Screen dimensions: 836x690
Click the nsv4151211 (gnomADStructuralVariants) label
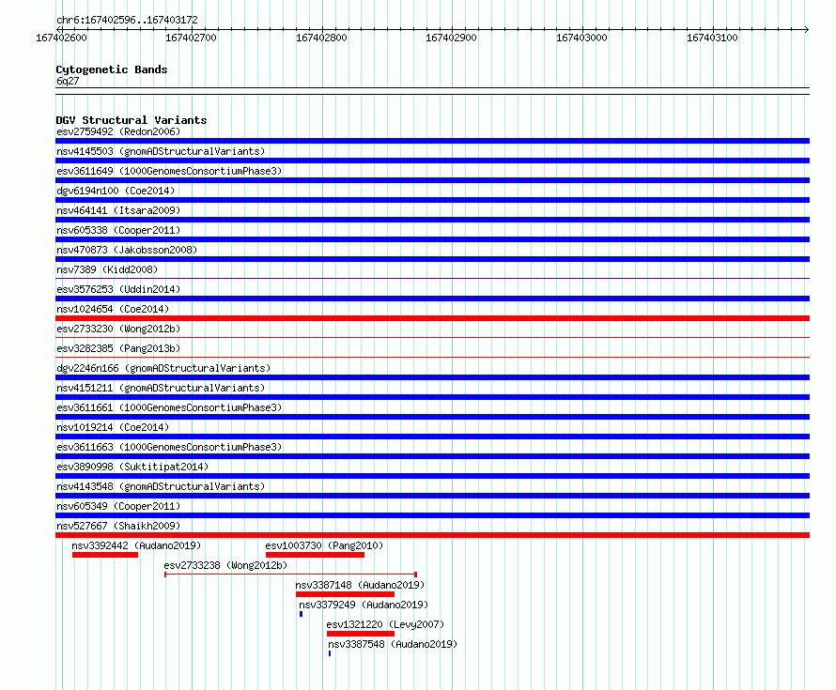pos(161,388)
